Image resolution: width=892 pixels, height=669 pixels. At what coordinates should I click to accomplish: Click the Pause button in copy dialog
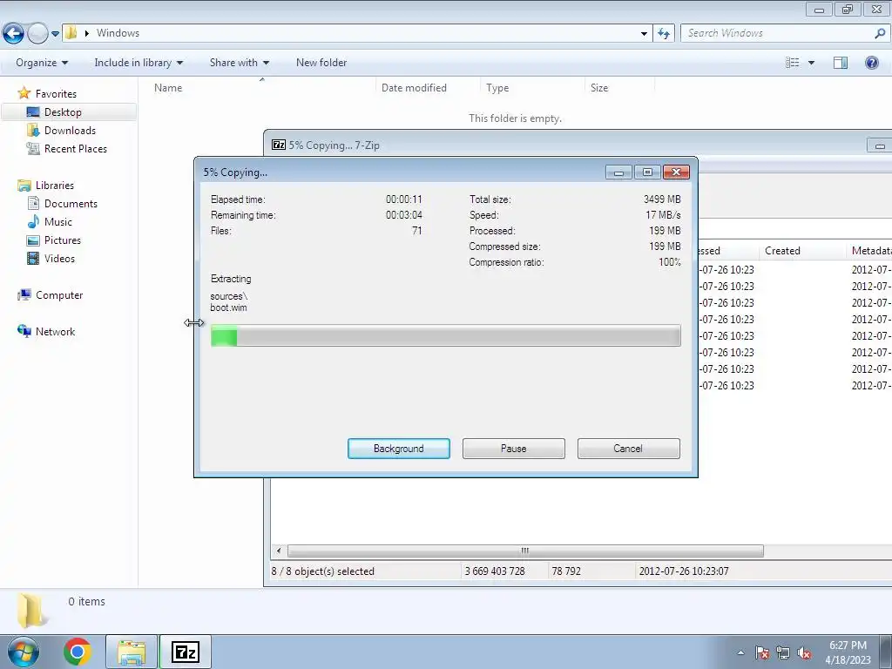[514, 449]
